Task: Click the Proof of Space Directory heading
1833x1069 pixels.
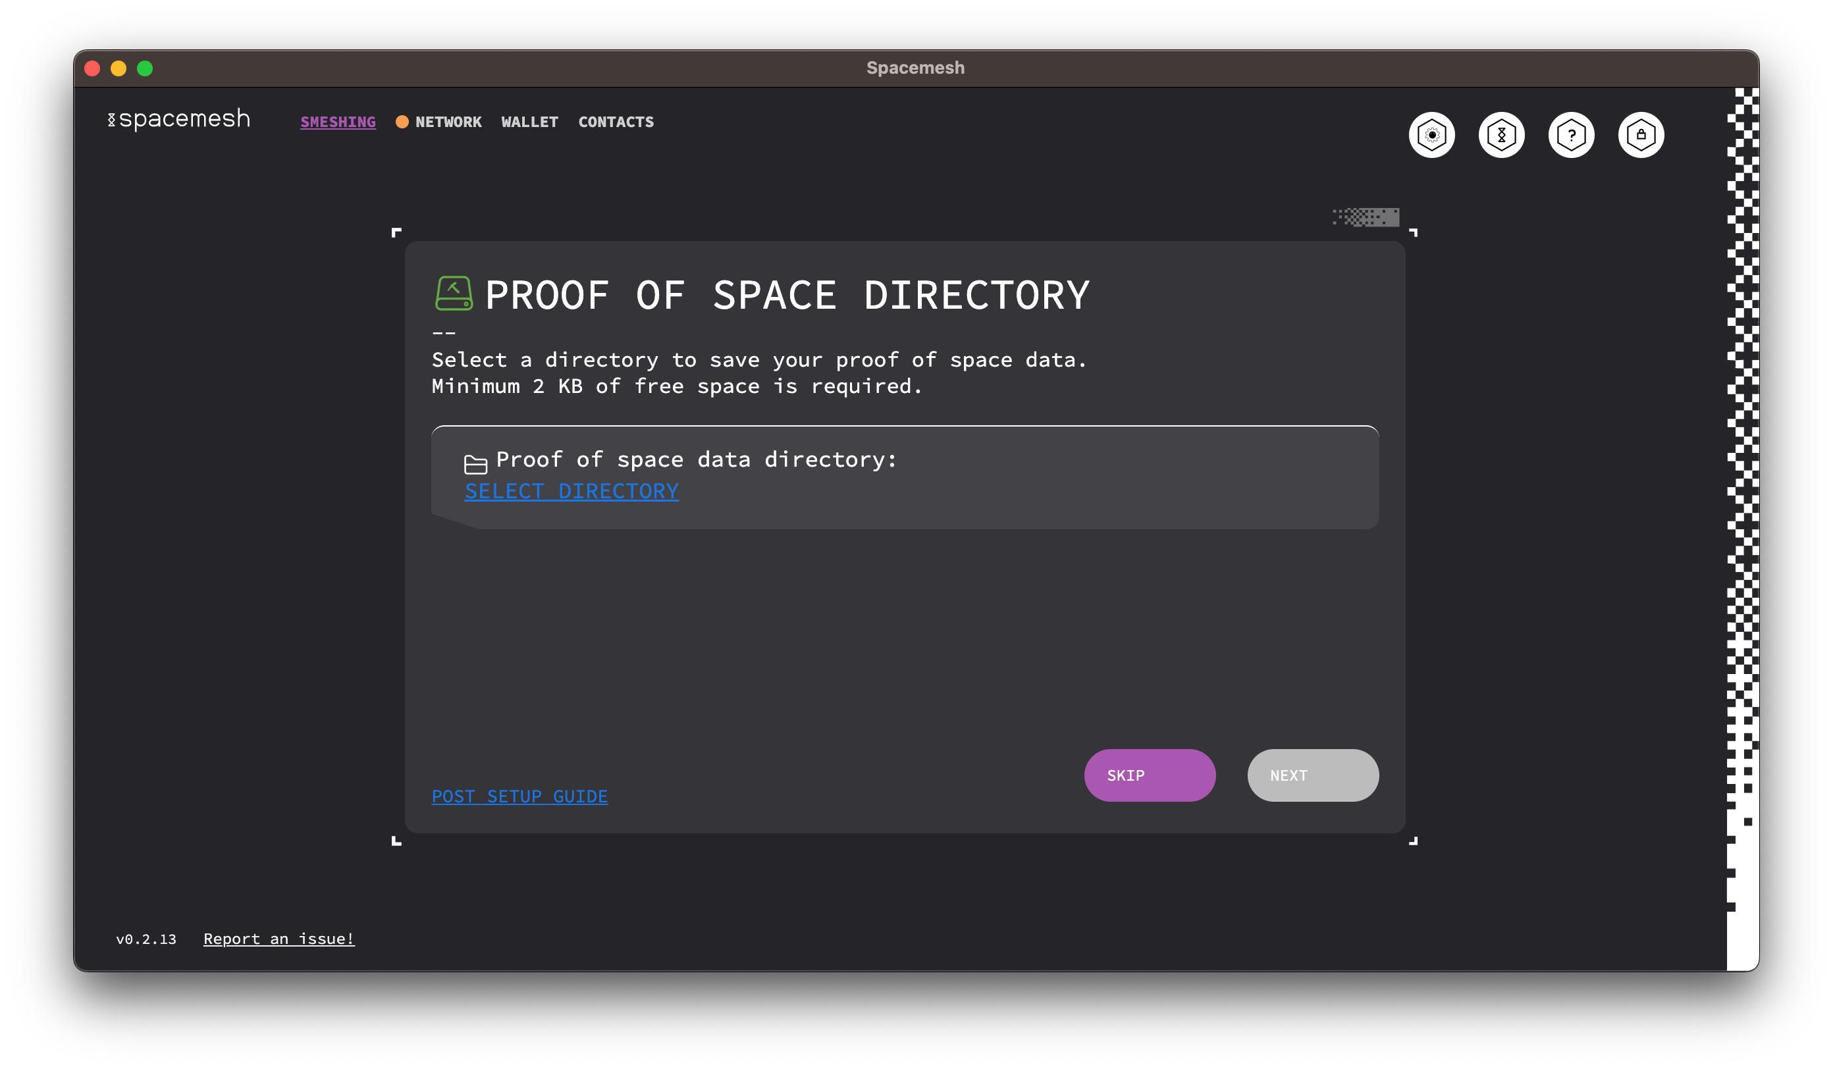Action: (x=787, y=296)
